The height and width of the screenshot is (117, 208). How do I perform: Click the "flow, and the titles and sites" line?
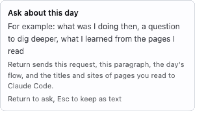(x=91, y=76)
